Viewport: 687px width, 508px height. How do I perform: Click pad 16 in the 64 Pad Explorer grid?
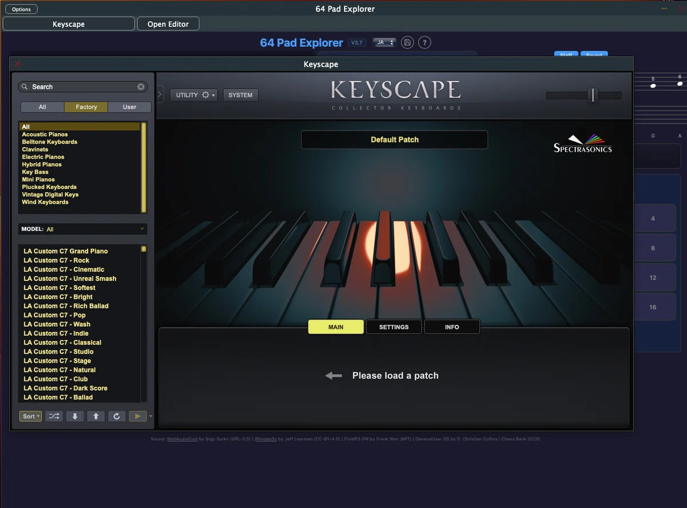coord(653,307)
